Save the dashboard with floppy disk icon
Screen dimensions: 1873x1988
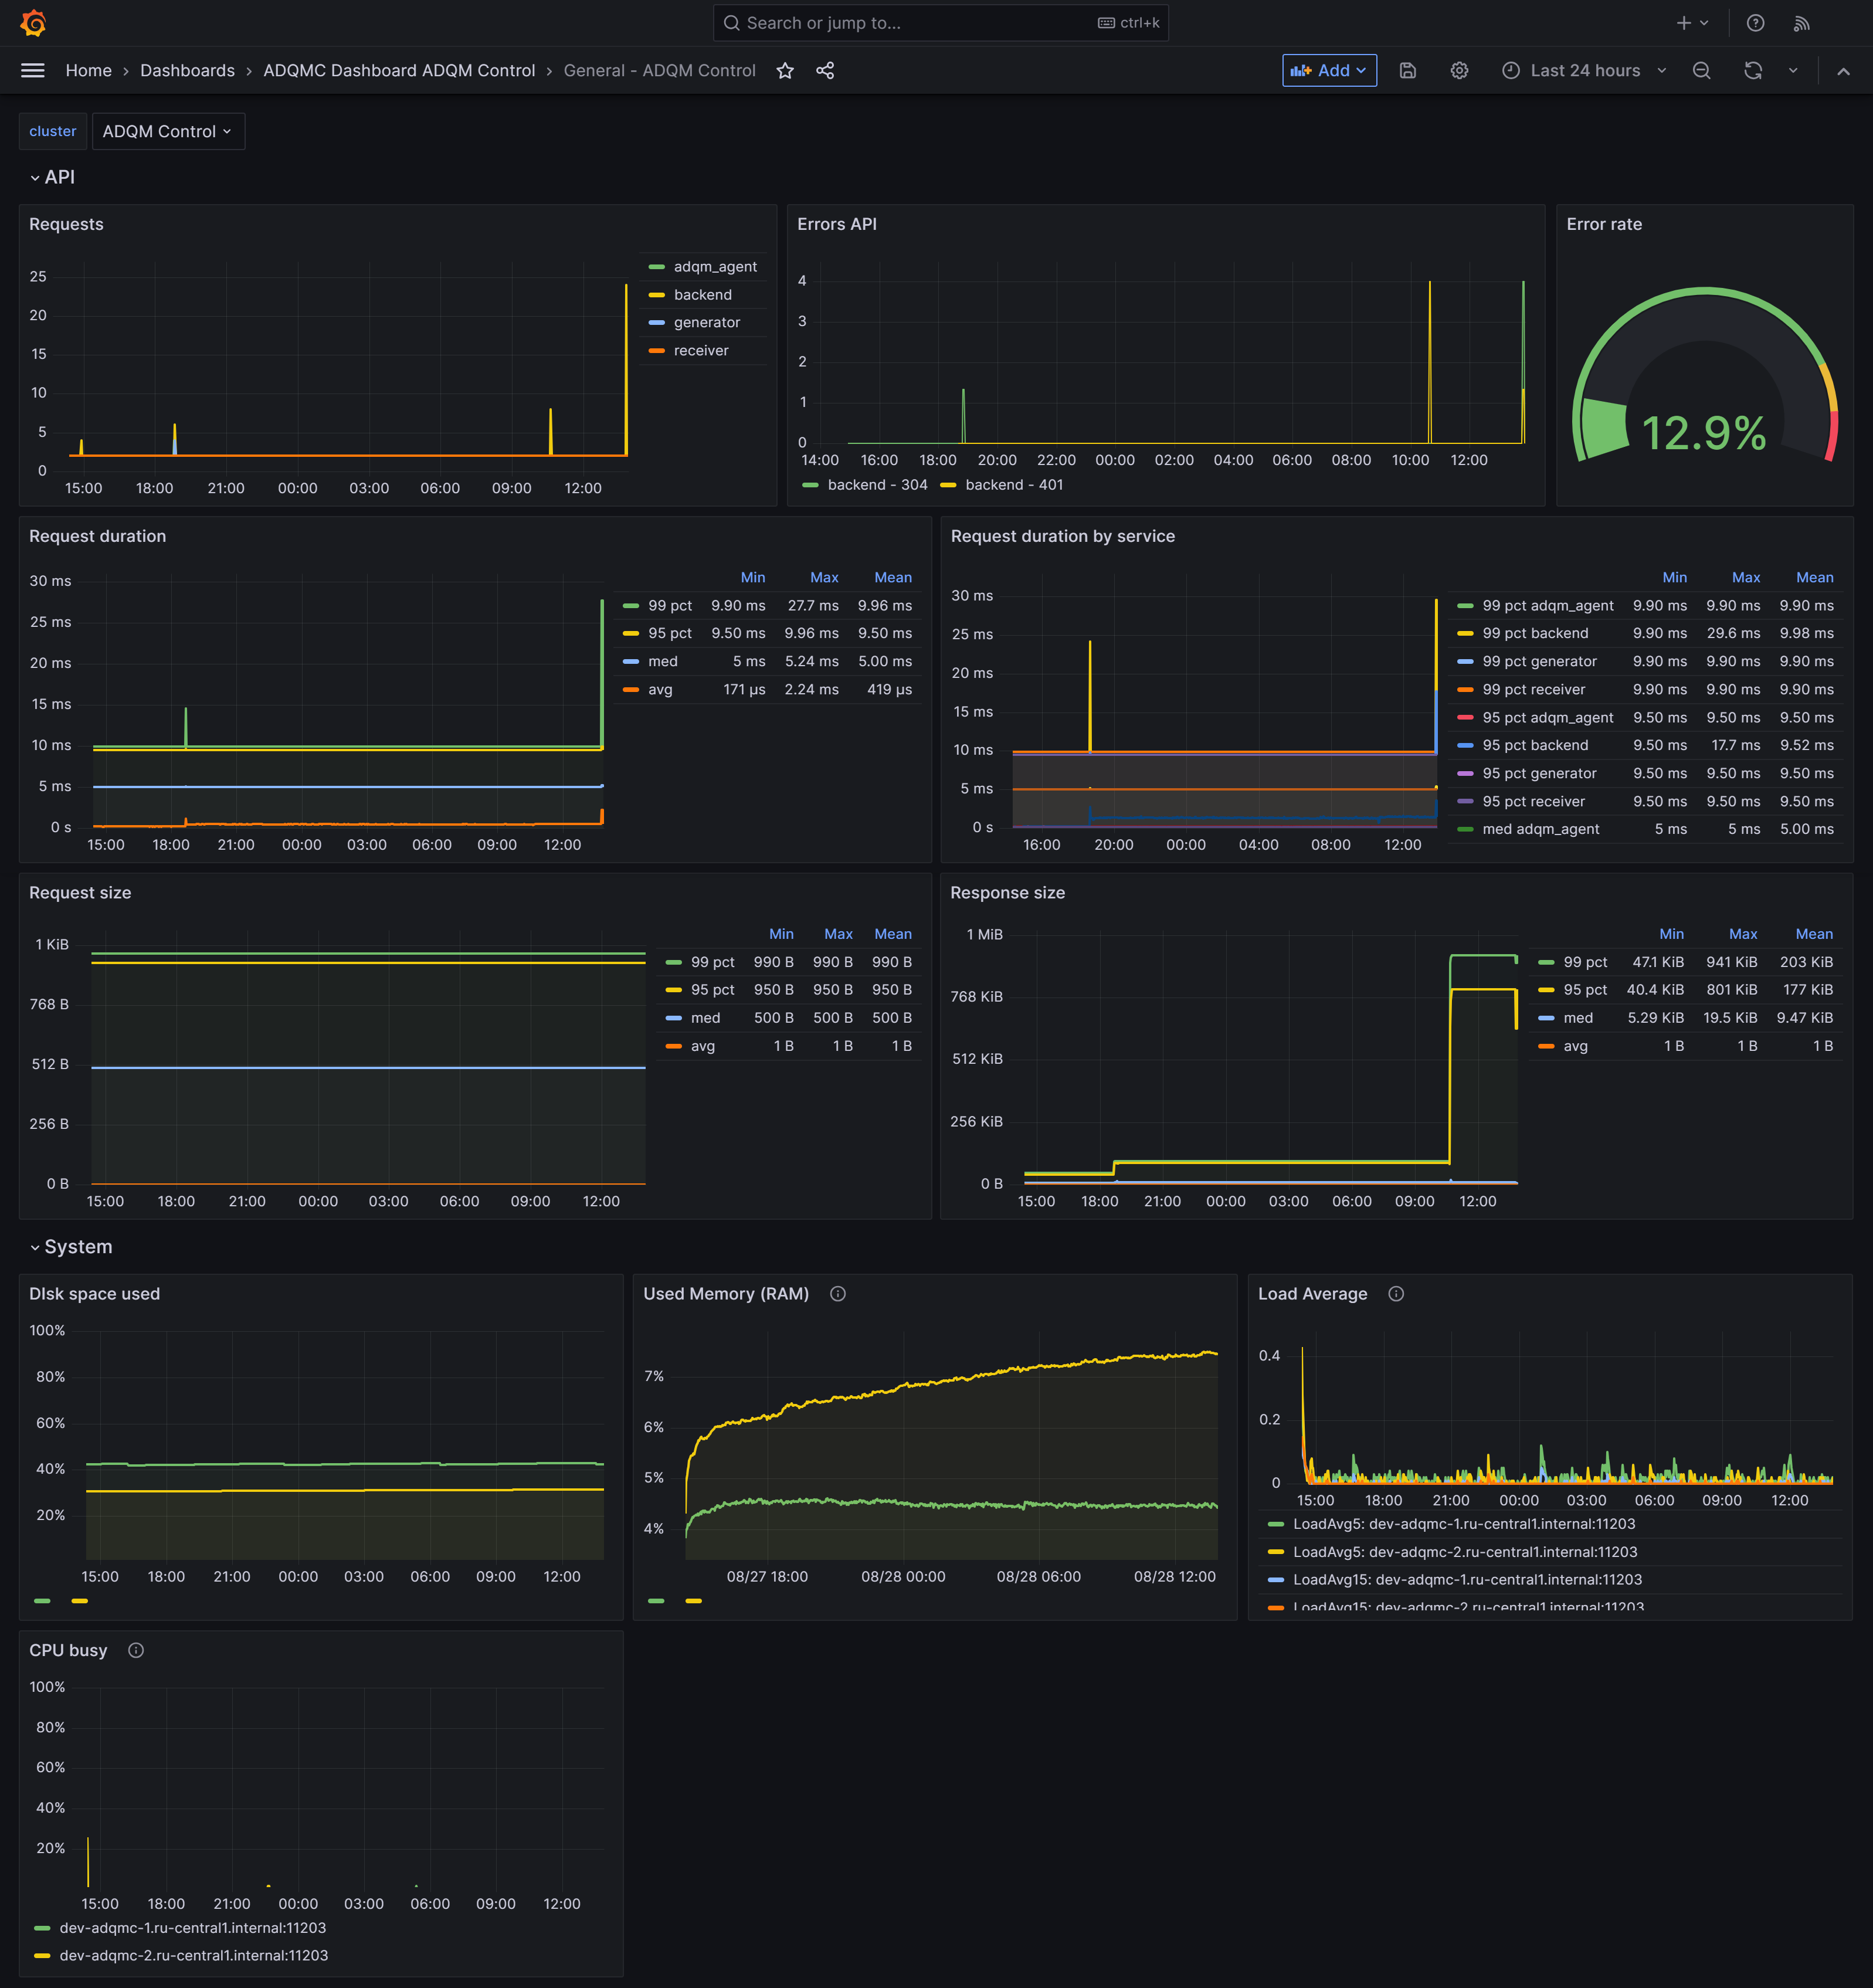[1408, 70]
